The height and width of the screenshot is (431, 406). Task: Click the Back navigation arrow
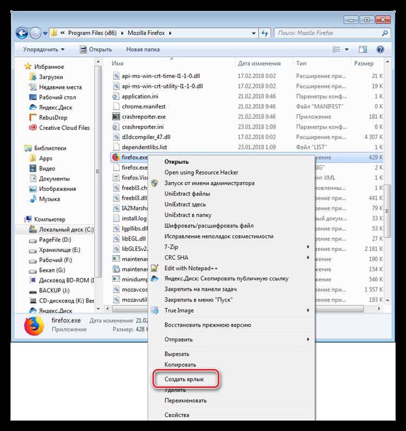pyautogui.click(x=22, y=33)
